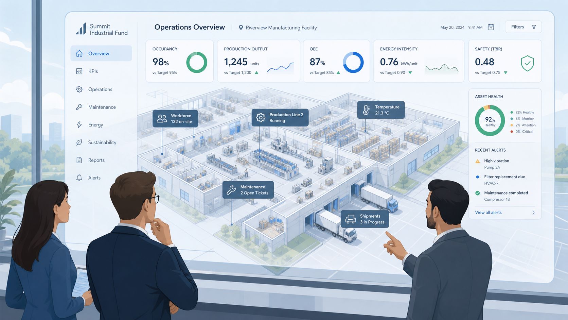Click the green check beside Maintenance completed
The image size is (568, 320).
click(478, 193)
